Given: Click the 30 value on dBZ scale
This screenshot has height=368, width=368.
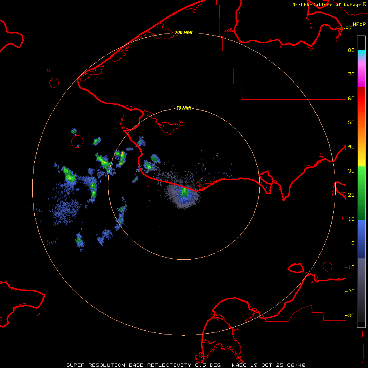Looking at the screenshot, I should coord(351,171).
